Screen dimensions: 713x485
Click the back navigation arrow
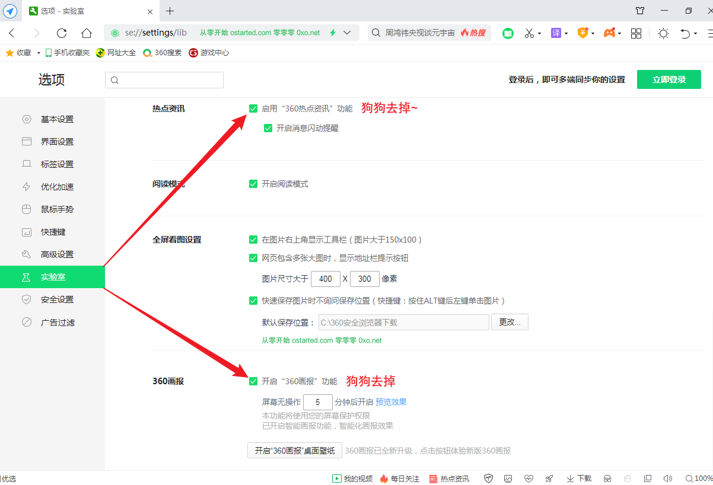(12, 33)
